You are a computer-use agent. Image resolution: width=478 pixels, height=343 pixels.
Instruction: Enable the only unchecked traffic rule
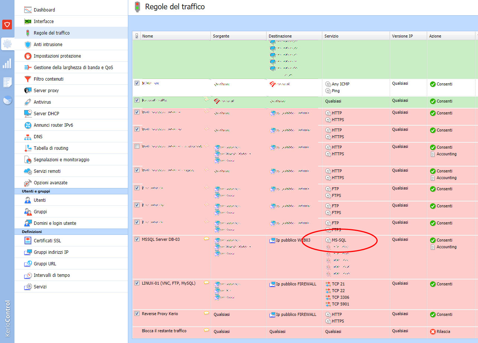coord(137,146)
